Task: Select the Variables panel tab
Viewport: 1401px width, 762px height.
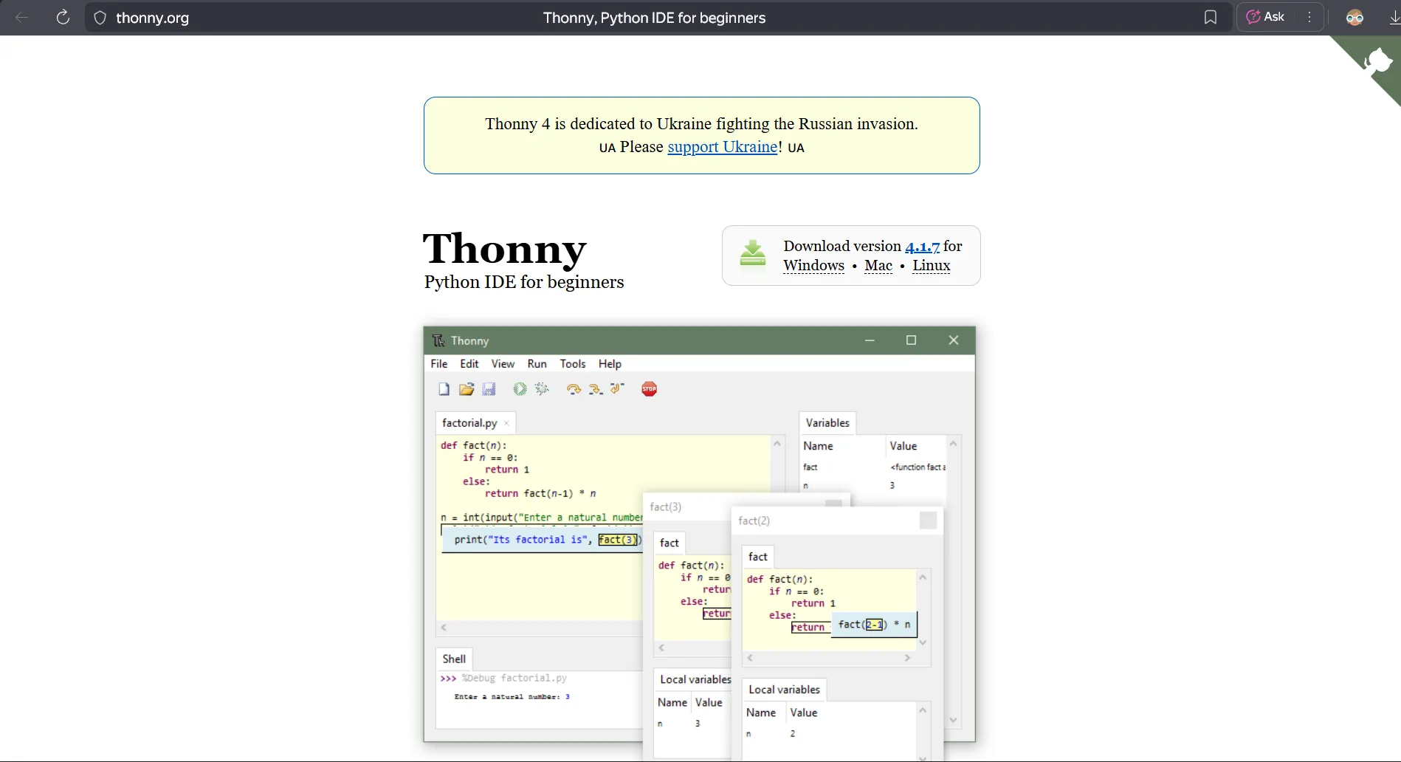Action: [x=827, y=423]
